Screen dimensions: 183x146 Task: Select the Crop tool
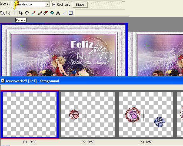pos(21,13)
